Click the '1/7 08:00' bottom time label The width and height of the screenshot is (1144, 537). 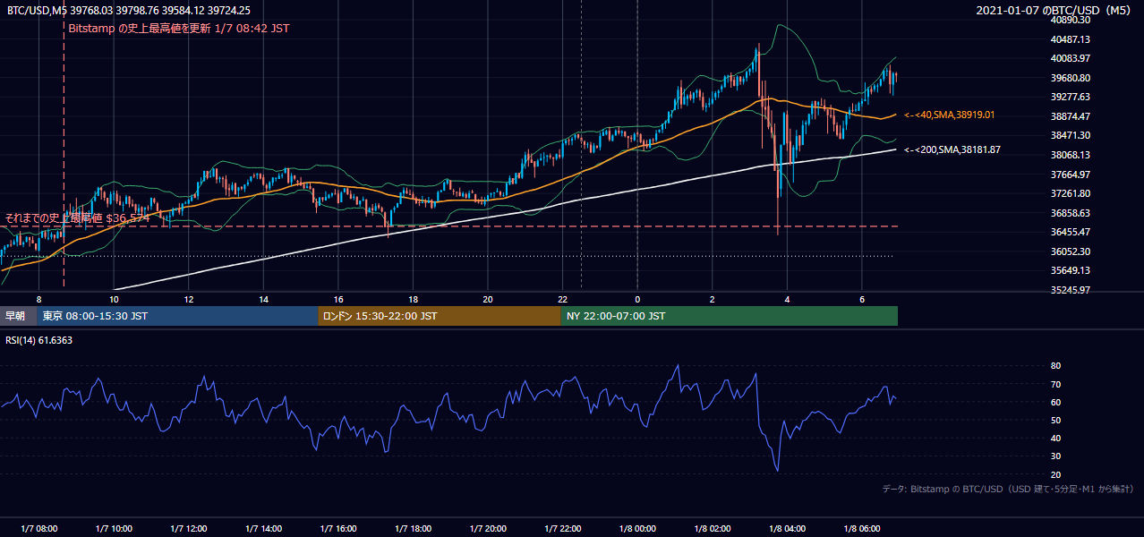point(38,528)
